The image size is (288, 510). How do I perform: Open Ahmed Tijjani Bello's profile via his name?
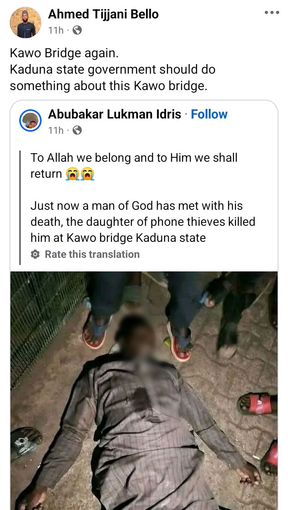coord(103,14)
